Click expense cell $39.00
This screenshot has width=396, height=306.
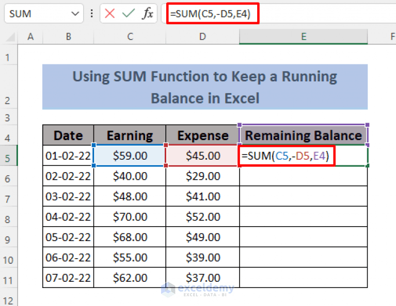(202, 258)
